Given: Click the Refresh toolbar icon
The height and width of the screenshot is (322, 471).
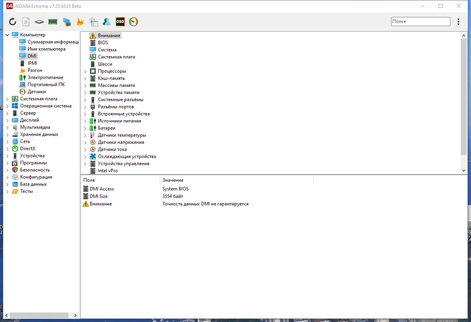Looking at the screenshot, I should click(x=13, y=22).
